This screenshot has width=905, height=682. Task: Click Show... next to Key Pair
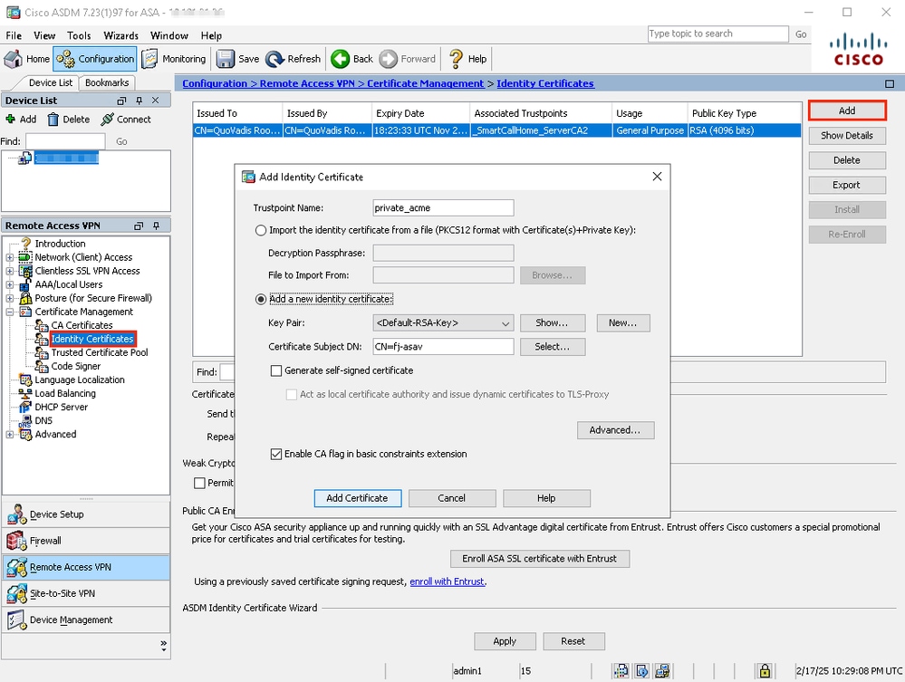pos(553,323)
